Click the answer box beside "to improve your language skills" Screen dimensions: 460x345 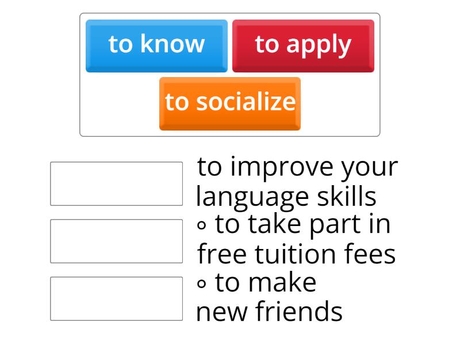click(x=116, y=182)
